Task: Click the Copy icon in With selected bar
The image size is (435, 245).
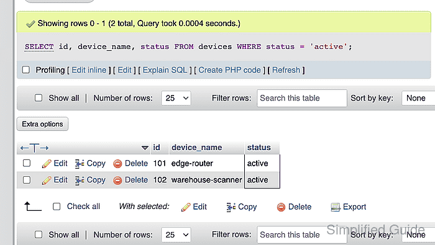Action: [231, 207]
